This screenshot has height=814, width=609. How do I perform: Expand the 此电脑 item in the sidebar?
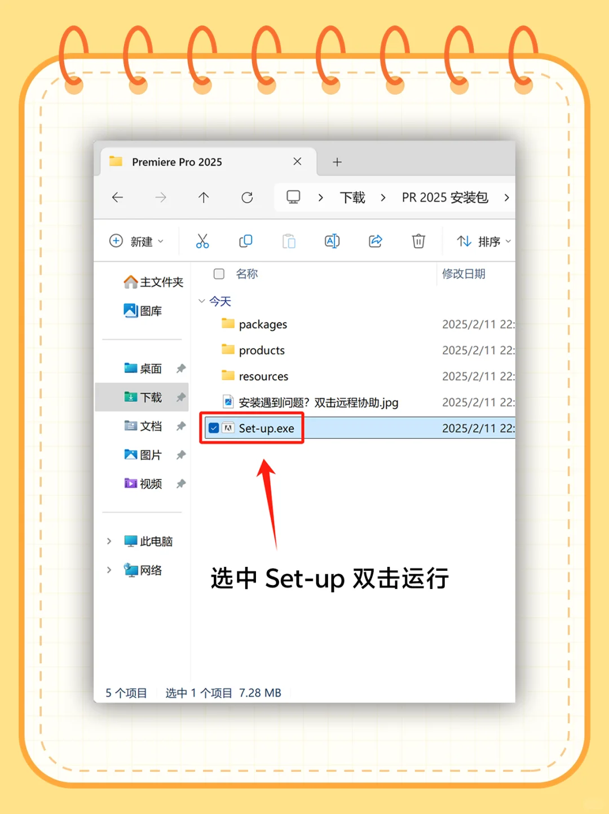[109, 541]
